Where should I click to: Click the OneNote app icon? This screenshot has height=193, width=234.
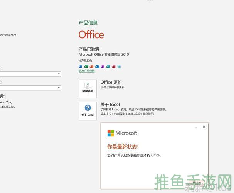tap(103, 66)
